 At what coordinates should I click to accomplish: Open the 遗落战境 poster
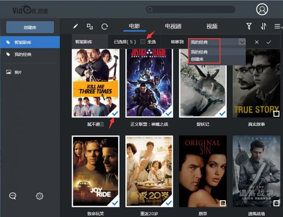click(256, 171)
